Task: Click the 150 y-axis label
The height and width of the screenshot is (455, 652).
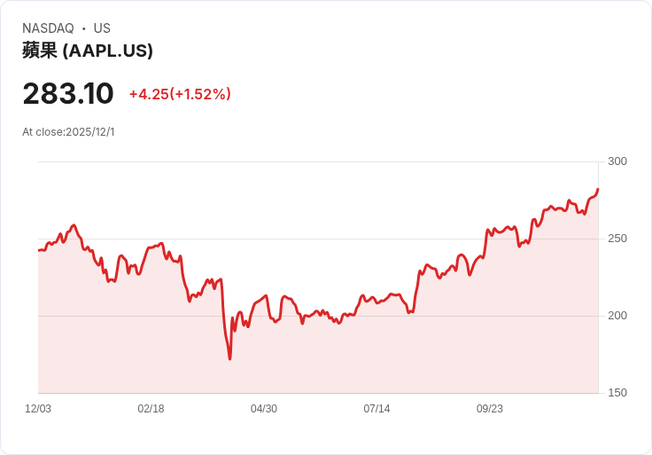Action: click(617, 393)
